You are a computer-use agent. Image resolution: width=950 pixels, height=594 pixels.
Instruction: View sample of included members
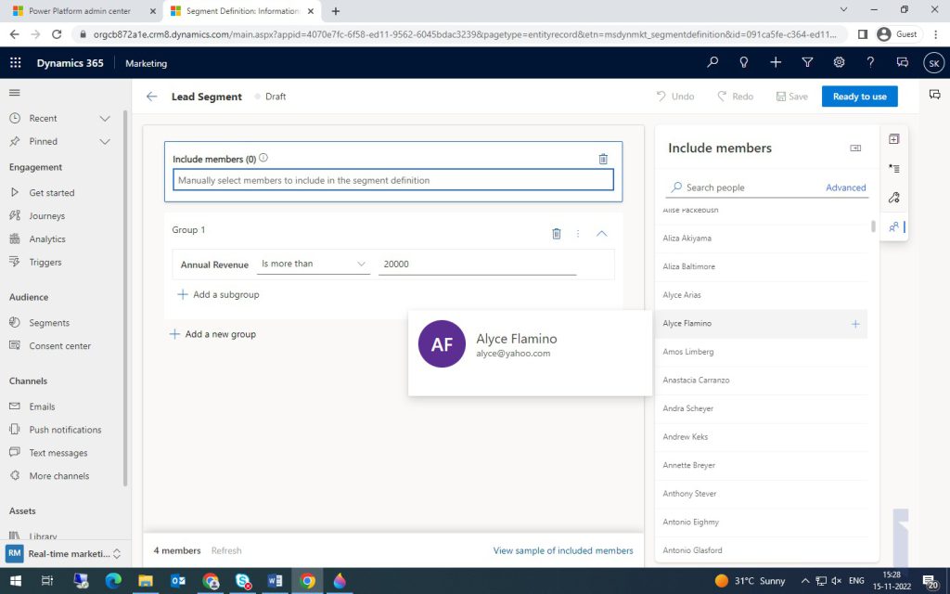pyautogui.click(x=563, y=550)
